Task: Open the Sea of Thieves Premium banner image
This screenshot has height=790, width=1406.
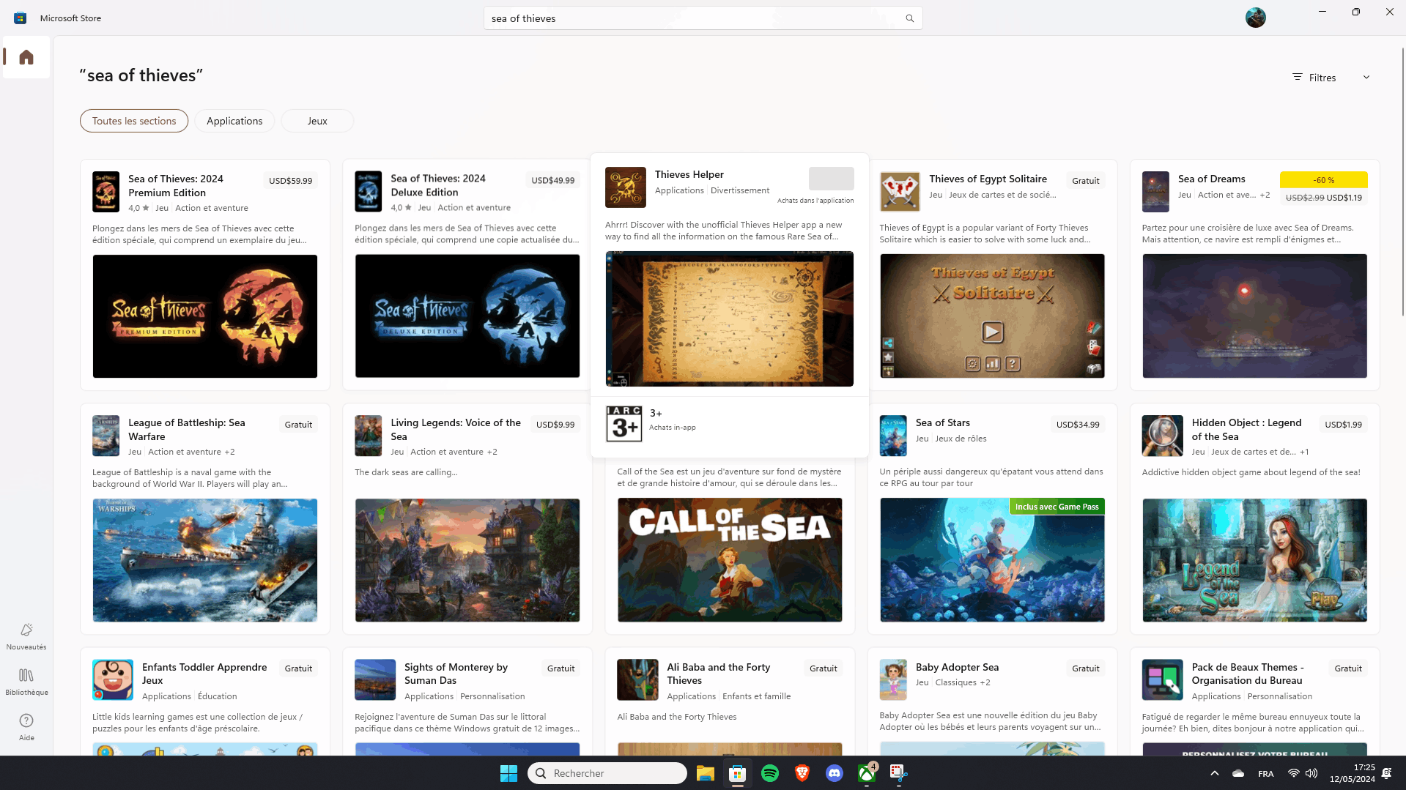Action: tap(205, 316)
